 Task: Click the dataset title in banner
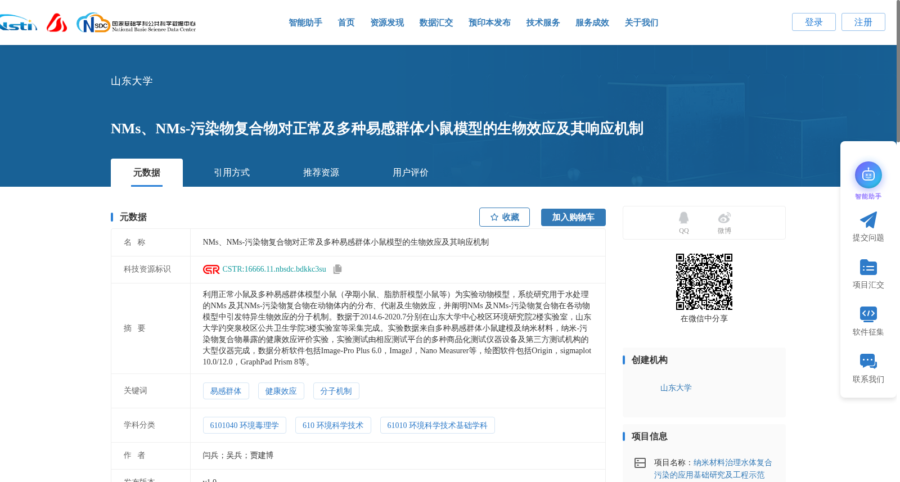pyautogui.click(x=377, y=129)
